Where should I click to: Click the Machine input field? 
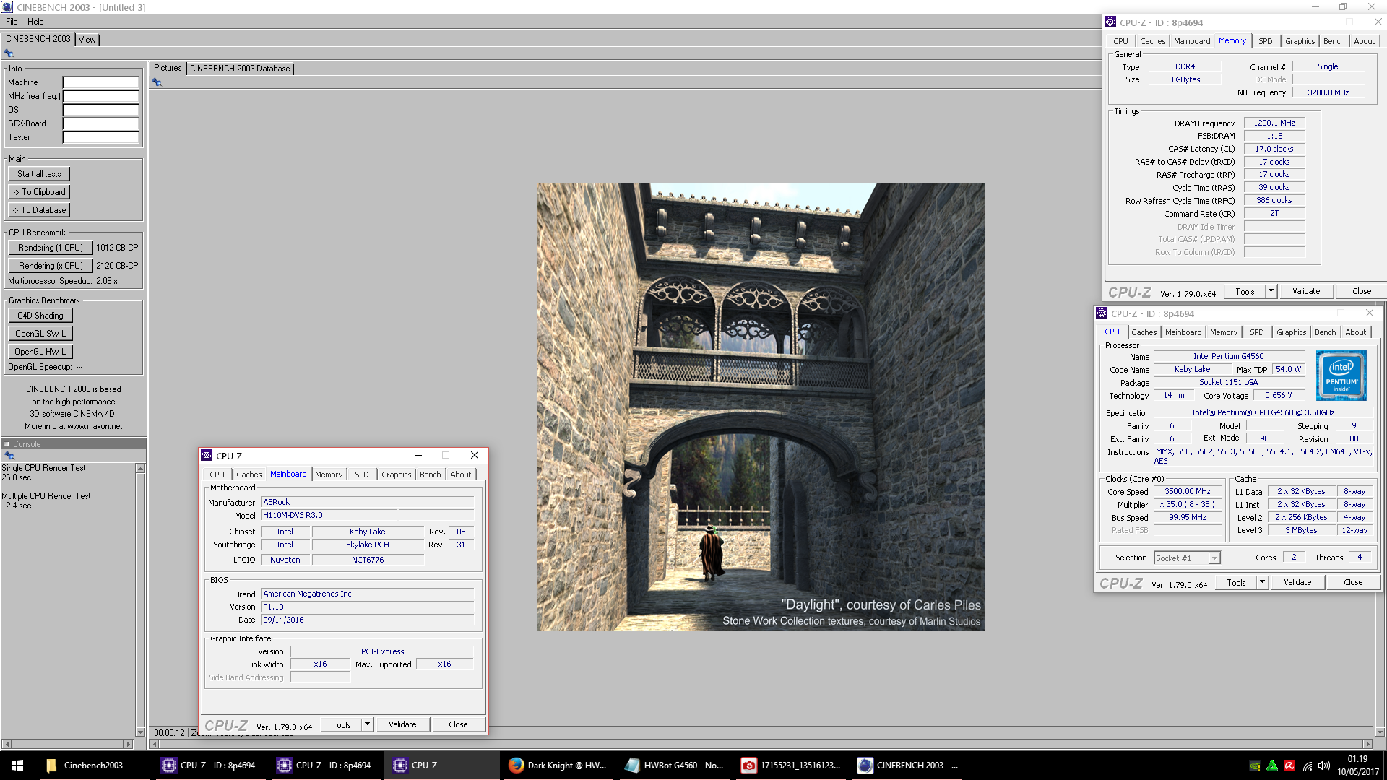coord(101,82)
